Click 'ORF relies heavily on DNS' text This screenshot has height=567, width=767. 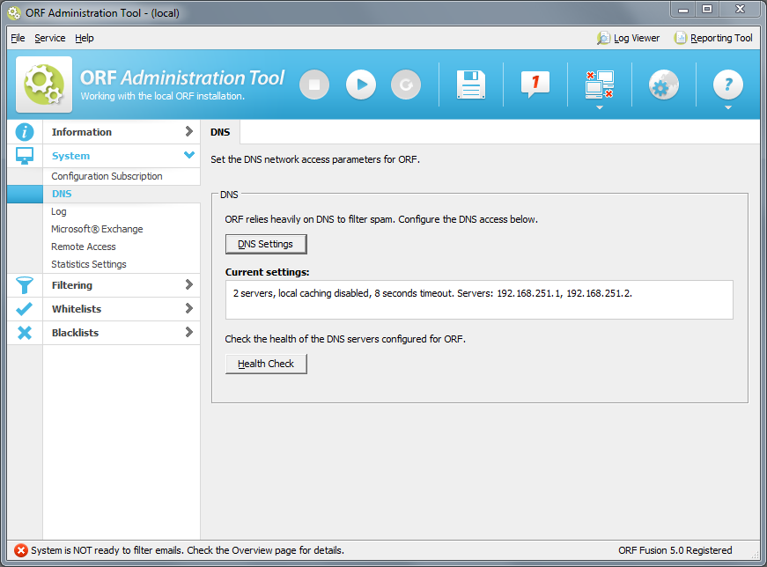(x=381, y=219)
